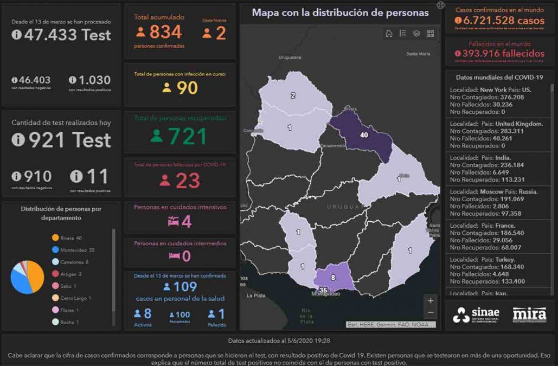Open the map legend list icon
The height and width of the screenshot is (366, 558).
click(x=403, y=34)
